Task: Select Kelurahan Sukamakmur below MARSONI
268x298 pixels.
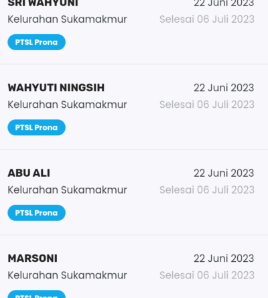Action: click(x=67, y=275)
